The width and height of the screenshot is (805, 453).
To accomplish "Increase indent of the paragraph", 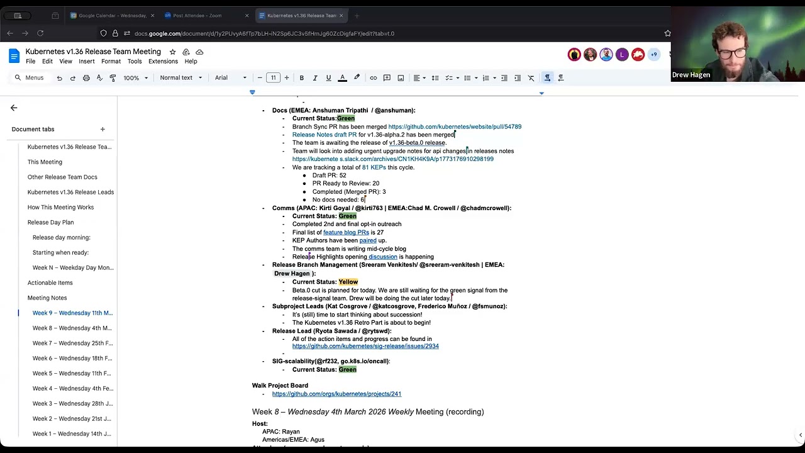I will click(x=518, y=78).
